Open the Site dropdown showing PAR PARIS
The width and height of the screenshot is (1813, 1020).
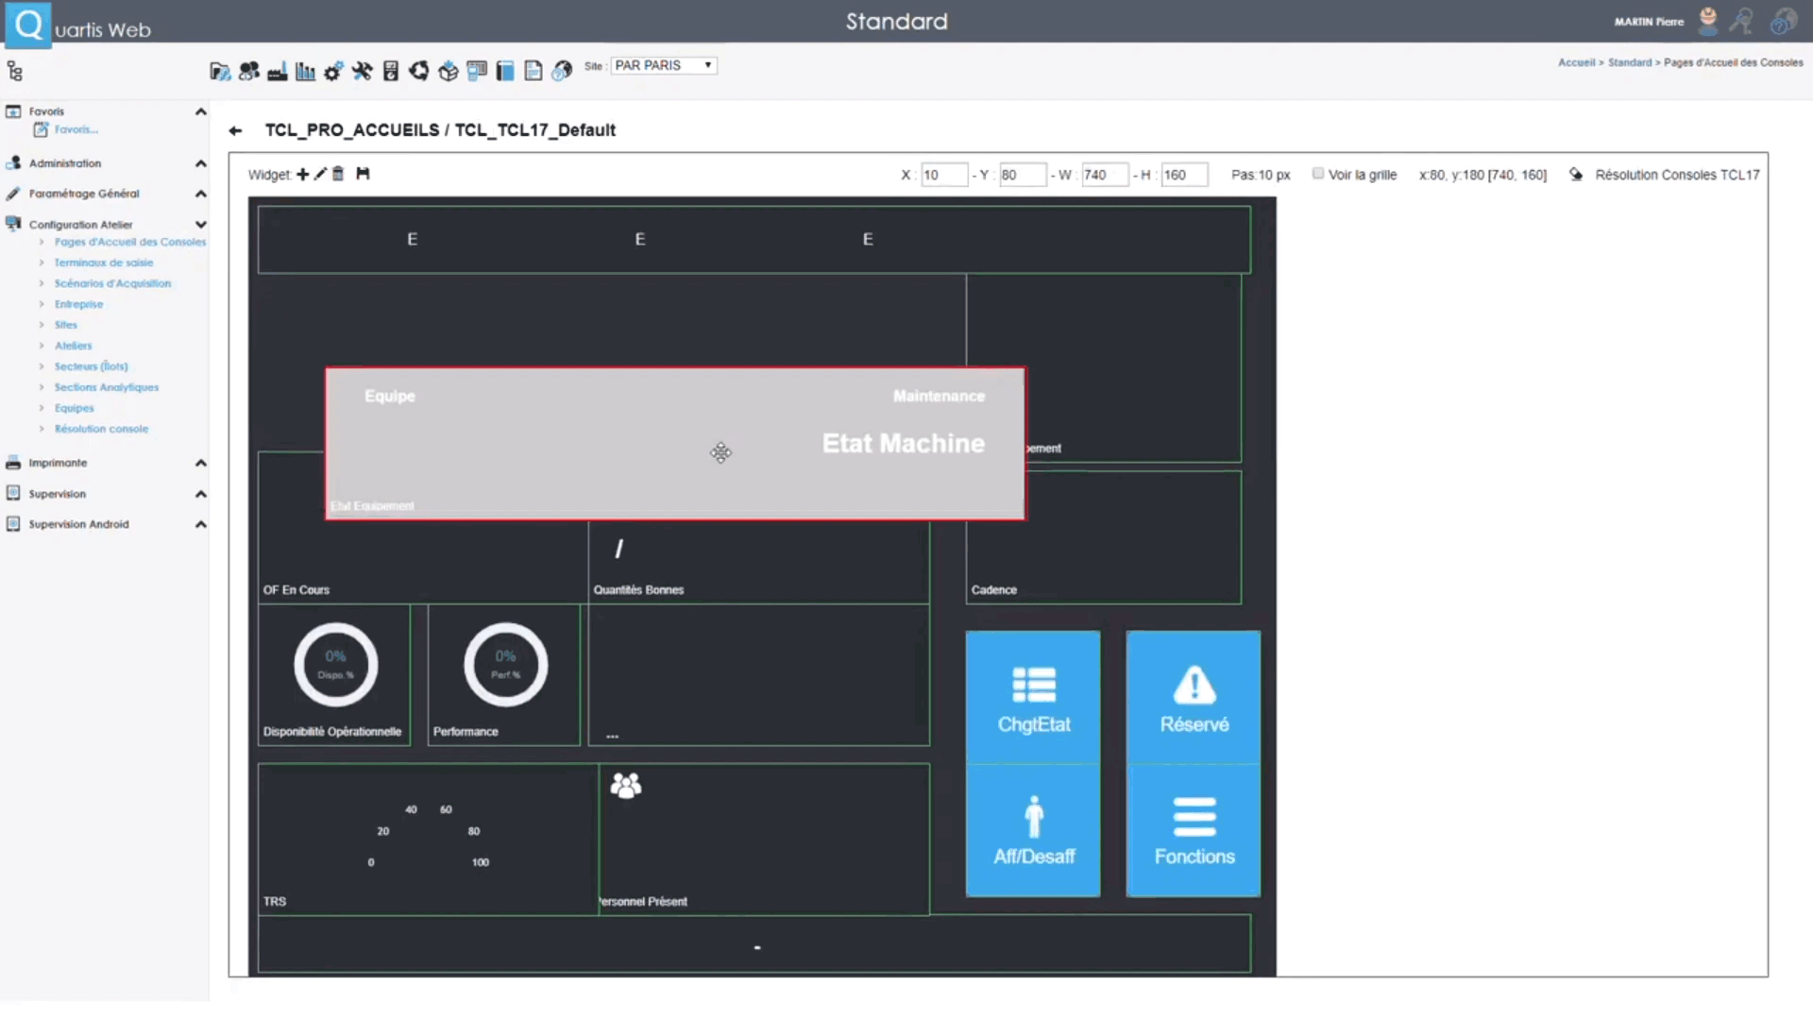664,65
